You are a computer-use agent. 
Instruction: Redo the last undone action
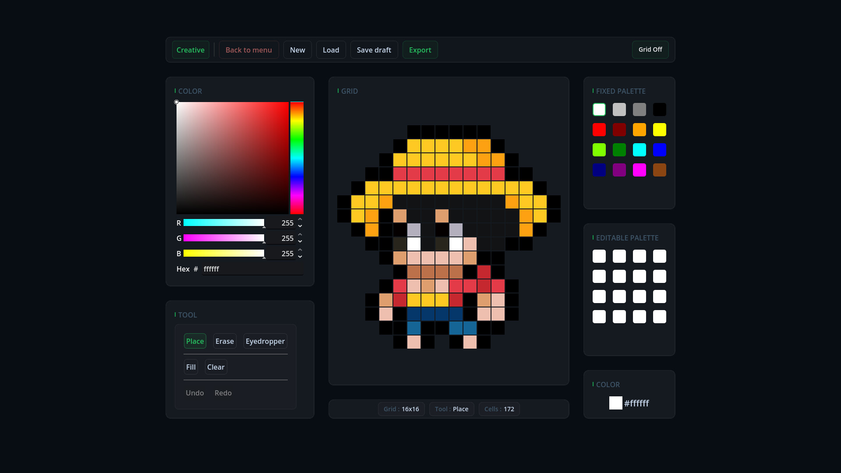(223, 393)
